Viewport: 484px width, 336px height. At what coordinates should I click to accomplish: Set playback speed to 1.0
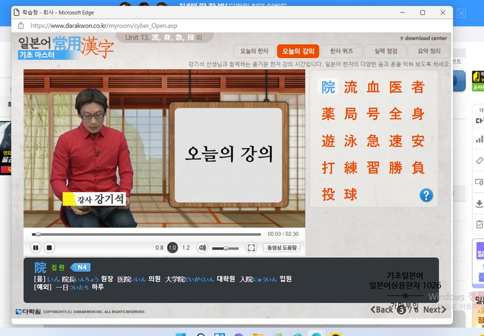coord(172,248)
